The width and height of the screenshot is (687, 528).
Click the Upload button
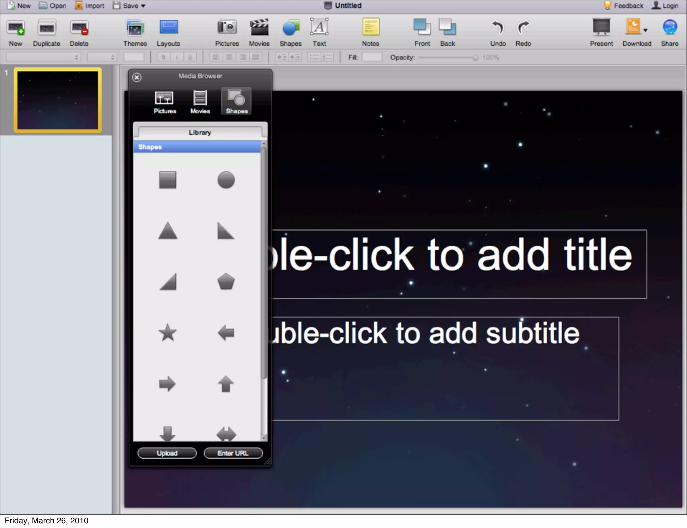167,453
